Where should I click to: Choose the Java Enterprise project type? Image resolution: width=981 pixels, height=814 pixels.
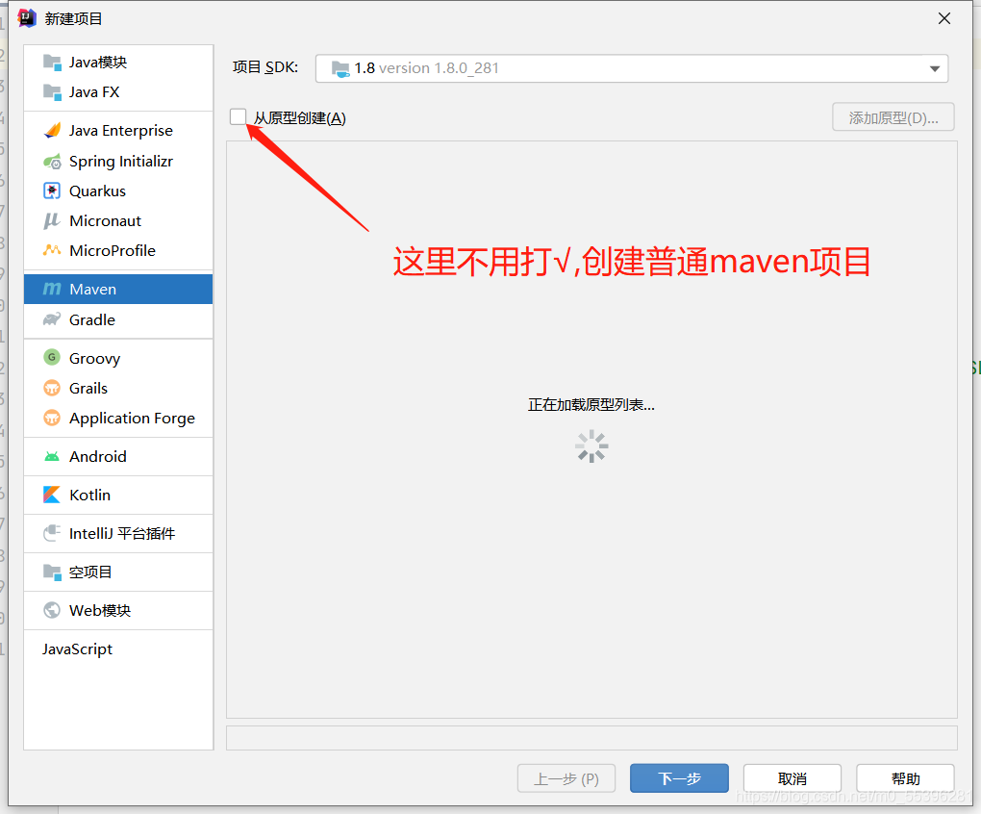(x=121, y=130)
